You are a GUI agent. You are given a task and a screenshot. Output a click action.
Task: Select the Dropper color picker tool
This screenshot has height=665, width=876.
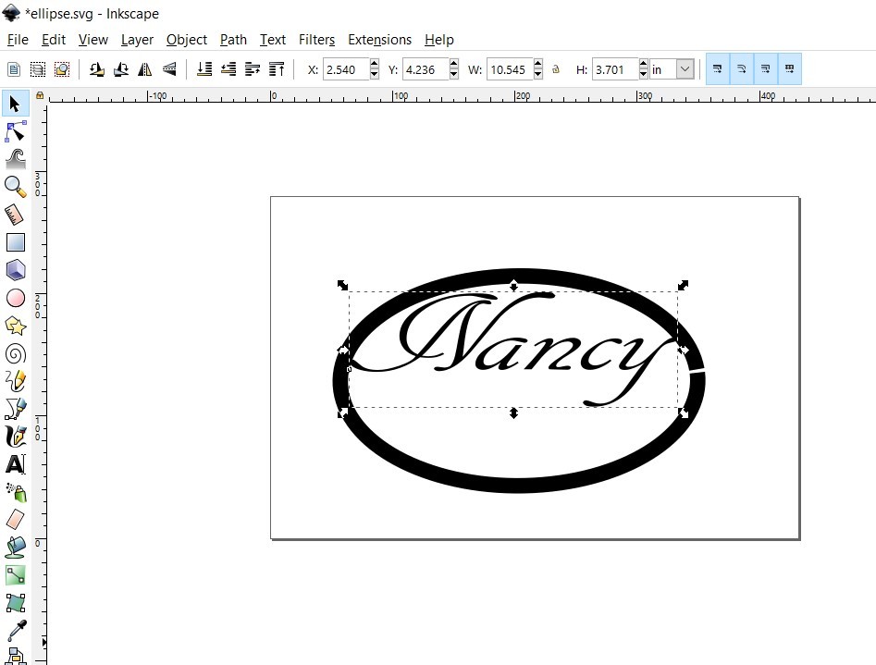15,631
